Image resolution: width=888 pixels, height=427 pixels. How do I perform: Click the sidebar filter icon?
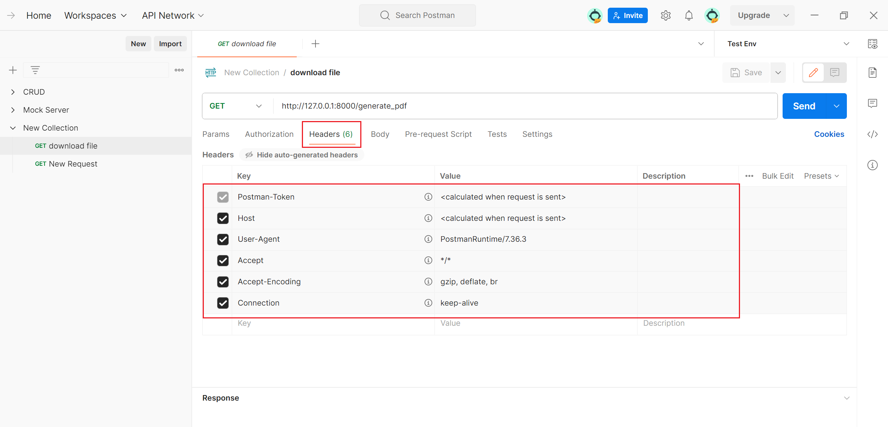point(35,70)
